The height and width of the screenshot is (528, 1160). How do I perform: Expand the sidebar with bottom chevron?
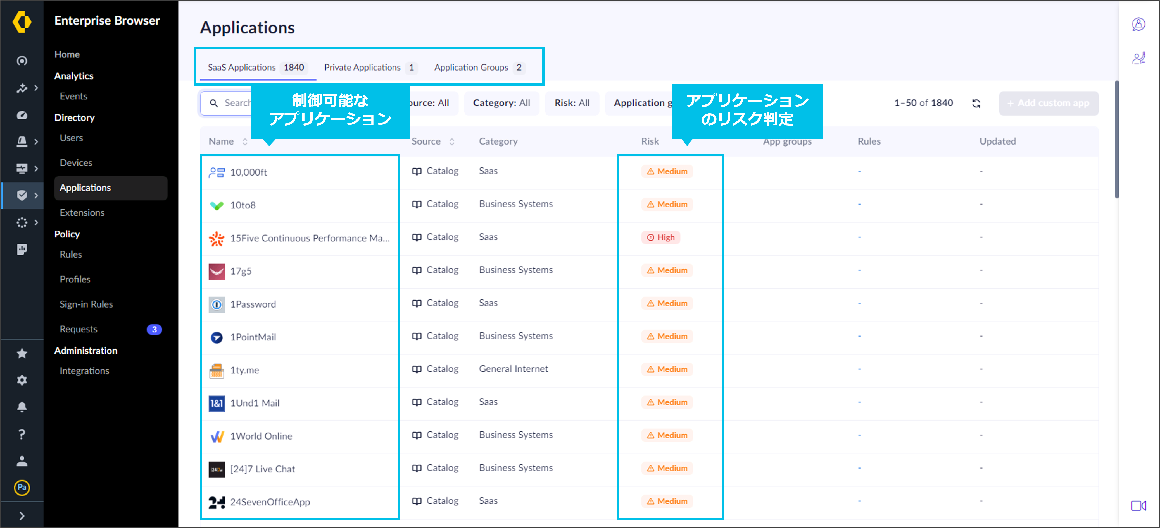22,516
